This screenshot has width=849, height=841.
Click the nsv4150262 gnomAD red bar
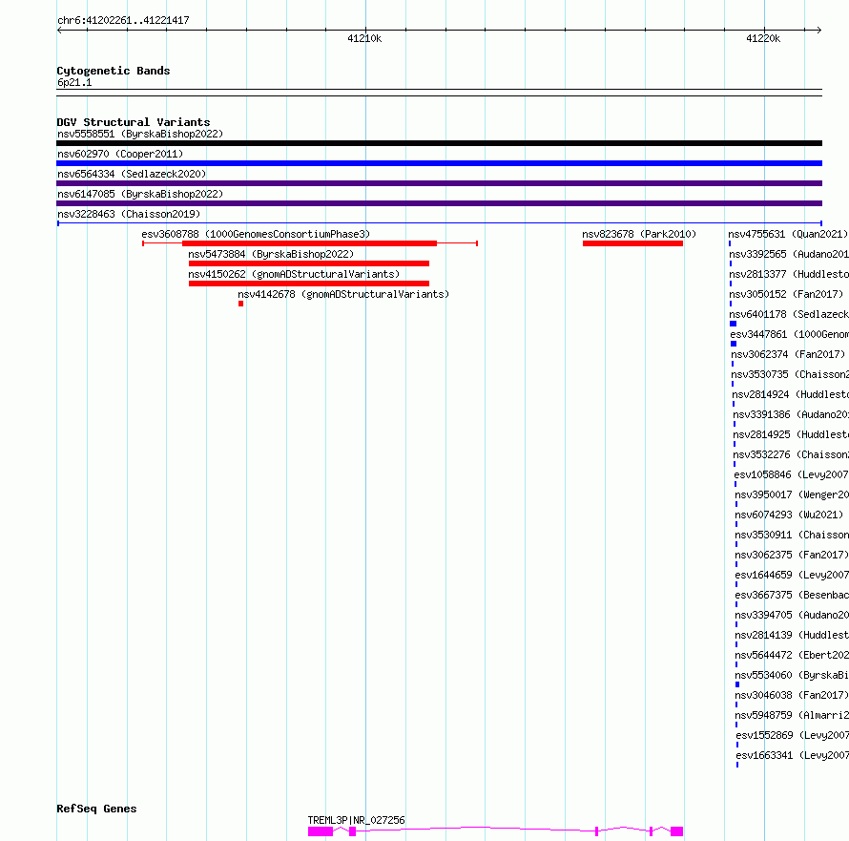[309, 284]
